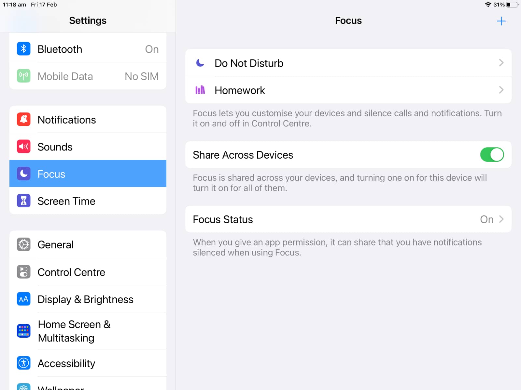Click the Sounds speaker icon
The height and width of the screenshot is (390, 521).
(x=23, y=147)
